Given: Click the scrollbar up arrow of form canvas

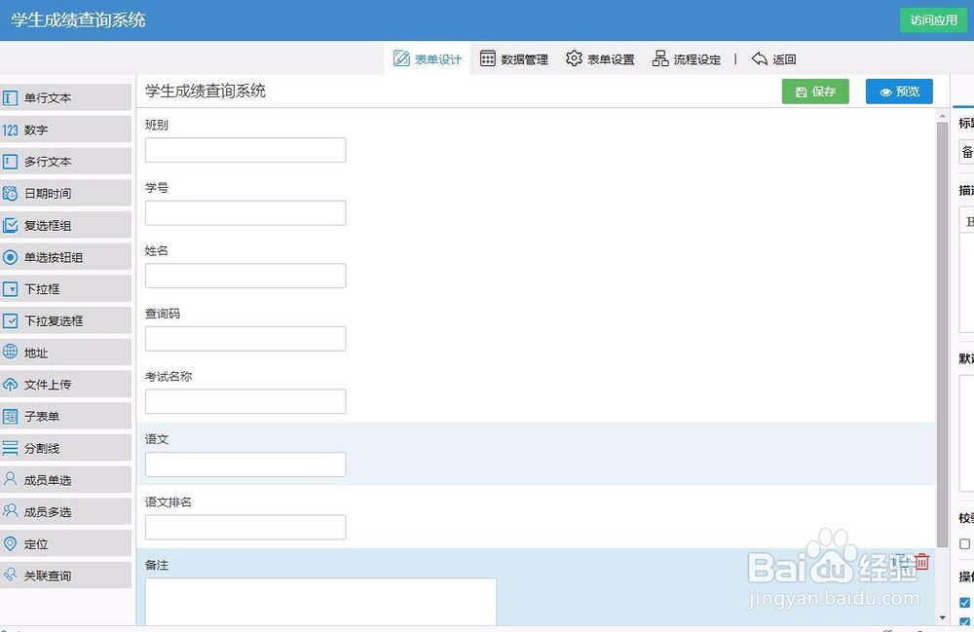Looking at the screenshot, I should 942,116.
